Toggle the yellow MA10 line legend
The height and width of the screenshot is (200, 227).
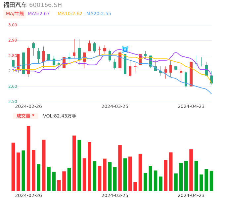[70, 14]
